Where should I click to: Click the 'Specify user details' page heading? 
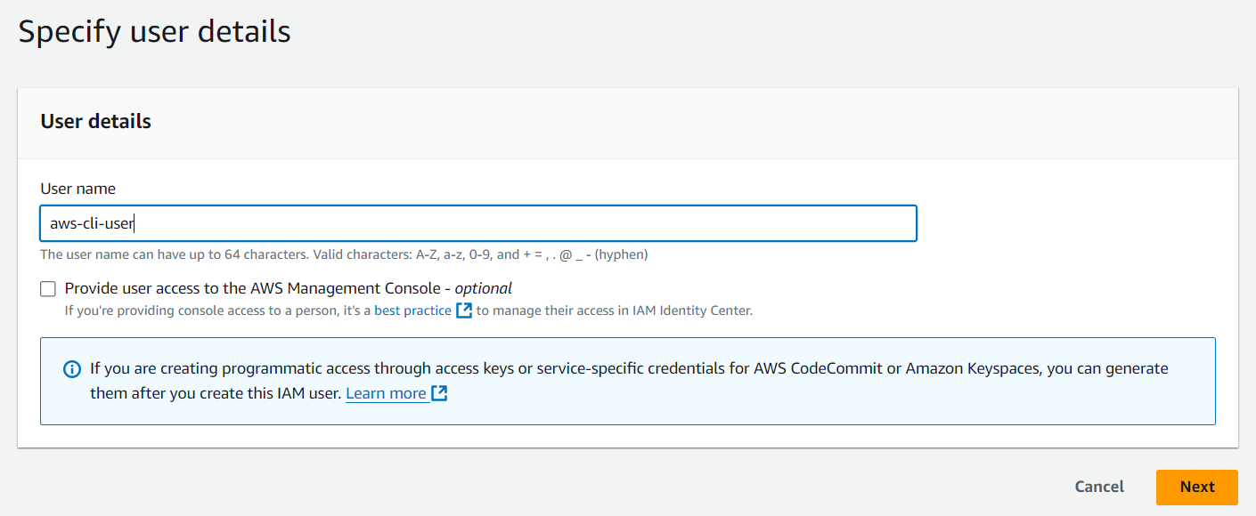(154, 31)
